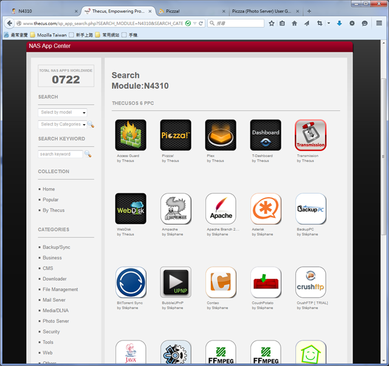Open the Photo Server category
Image resolution: width=389 pixels, height=366 pixels.
click(56, 322)
